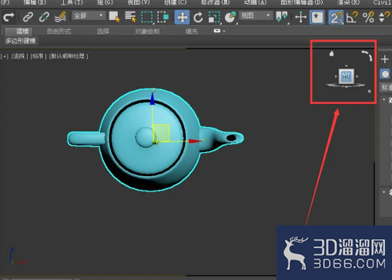
Task: Open reference coordinate system dropdown 视图
Action: [256, 16]
